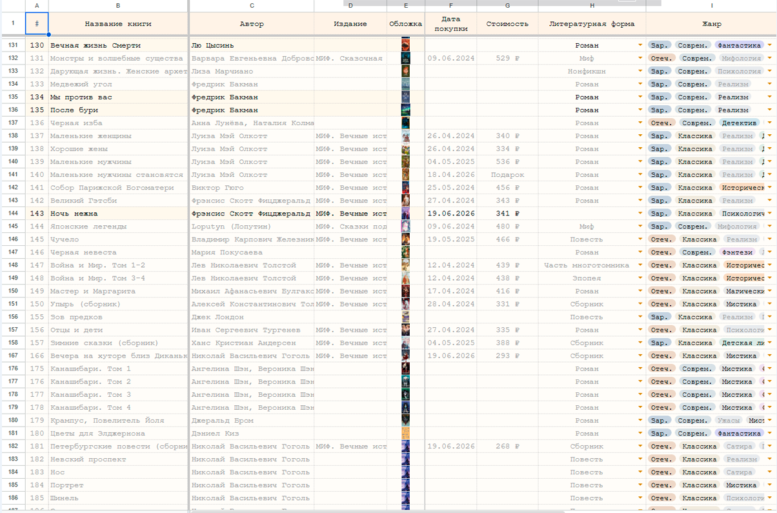Expand the literary form dropdown for Шинель

tap(640, 498)
